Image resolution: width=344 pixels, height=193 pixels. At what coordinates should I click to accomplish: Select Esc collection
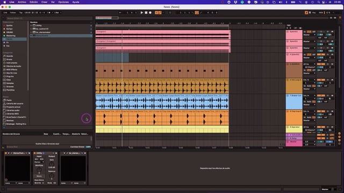tap(8, 46)
